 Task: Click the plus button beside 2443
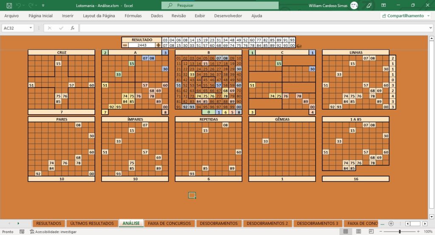158,45
